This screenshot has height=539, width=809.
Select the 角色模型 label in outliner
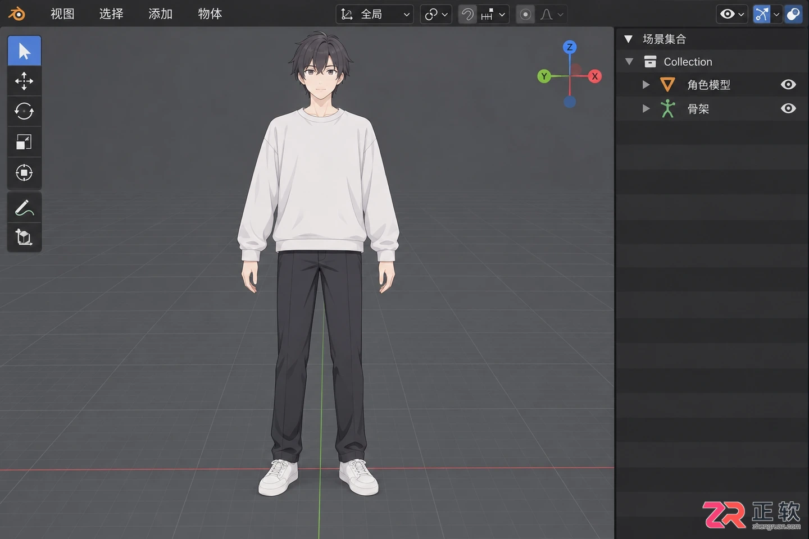[x=709, y=85]
